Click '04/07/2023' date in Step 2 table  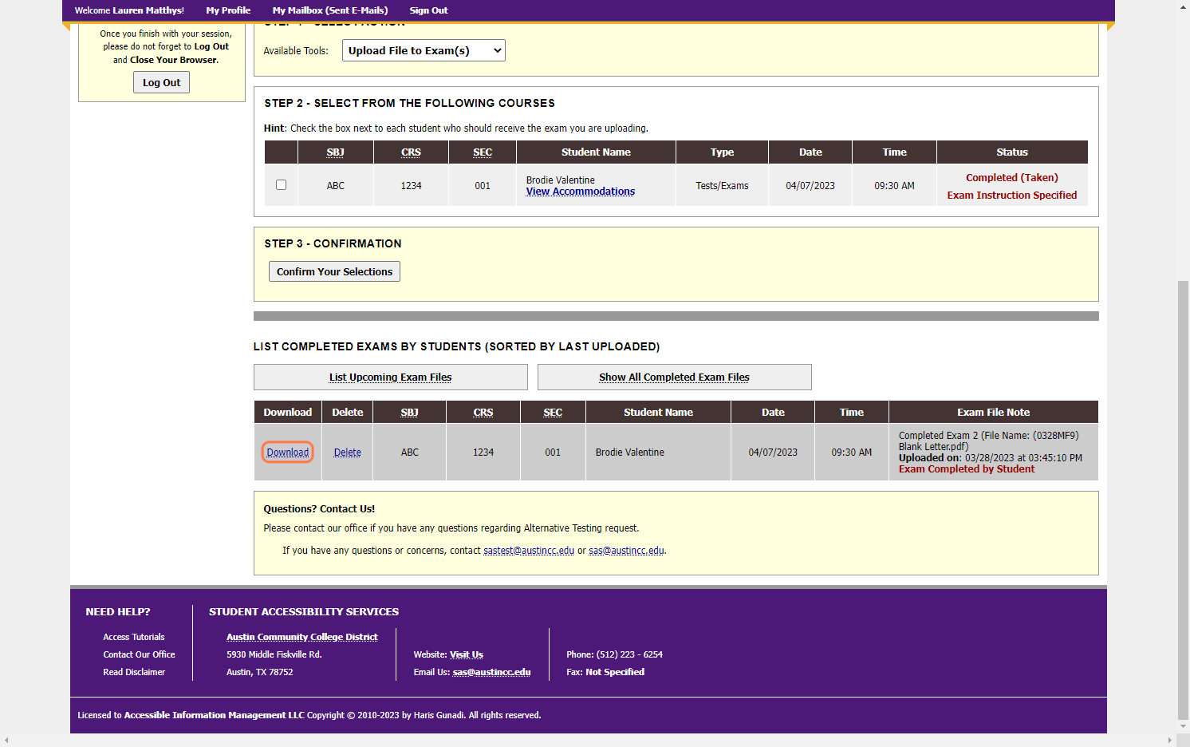tap(810, 186)
